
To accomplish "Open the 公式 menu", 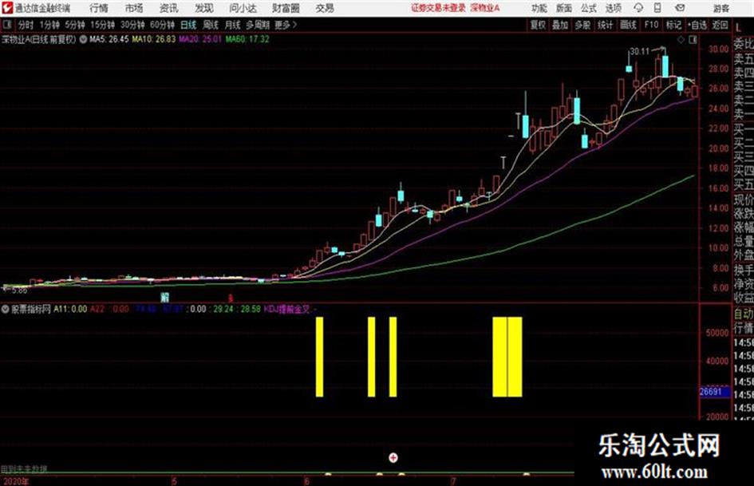I will tap(589, 8).
